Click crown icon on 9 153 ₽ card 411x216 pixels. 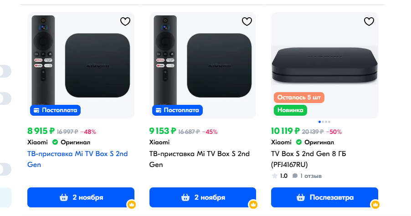click(253, 205)
